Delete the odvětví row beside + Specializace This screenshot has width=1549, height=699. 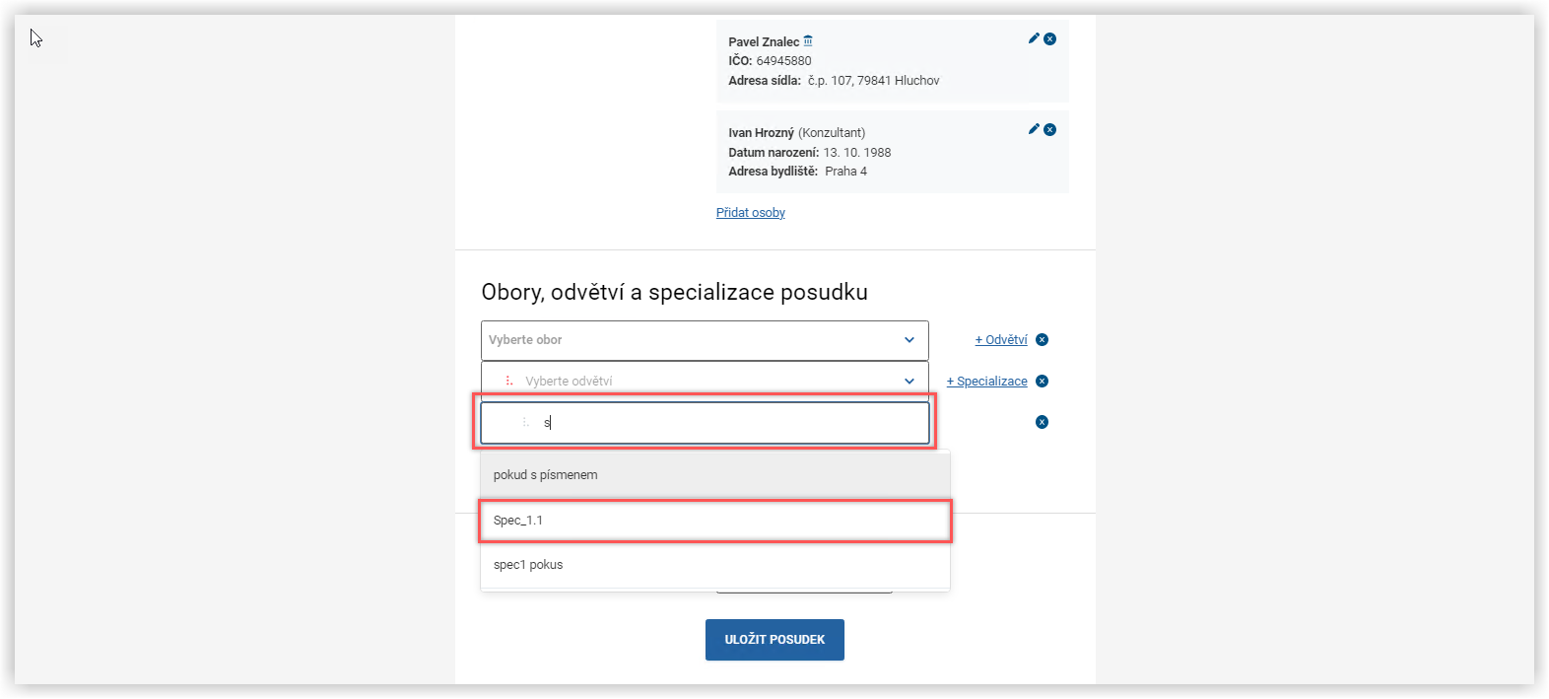[1043, 382]
